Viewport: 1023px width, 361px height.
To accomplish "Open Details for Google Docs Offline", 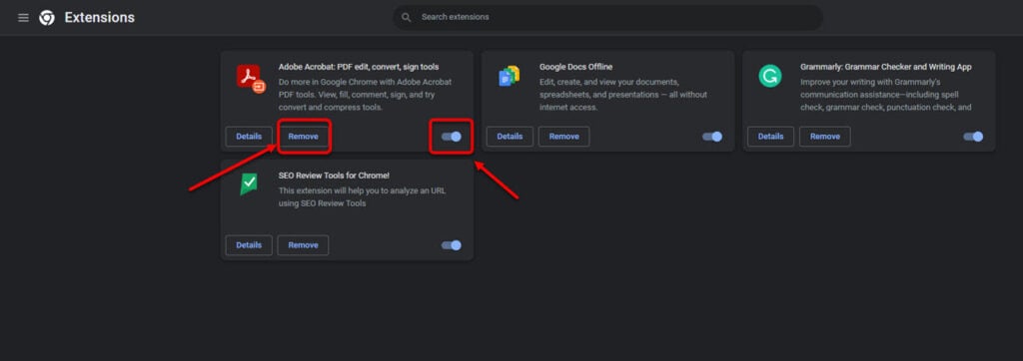I will pyautogui.click(x=510, y=137).
